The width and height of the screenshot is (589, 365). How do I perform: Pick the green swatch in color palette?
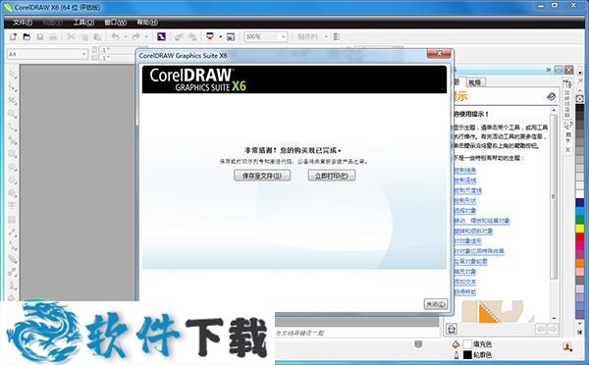click(x=580, y=220)
